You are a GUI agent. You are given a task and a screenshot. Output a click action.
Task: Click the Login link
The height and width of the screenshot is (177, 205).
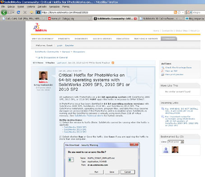coord(60,46)
